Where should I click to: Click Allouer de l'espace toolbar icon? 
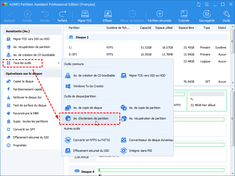132,14
